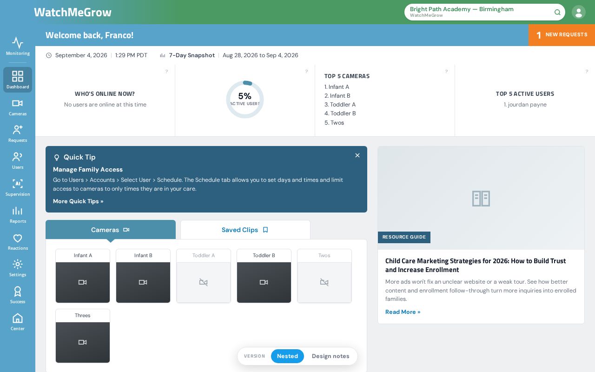Click the 'Welcome back, Franco!' greeting
The height and width of the screenshot is (372, 595).
89,35
